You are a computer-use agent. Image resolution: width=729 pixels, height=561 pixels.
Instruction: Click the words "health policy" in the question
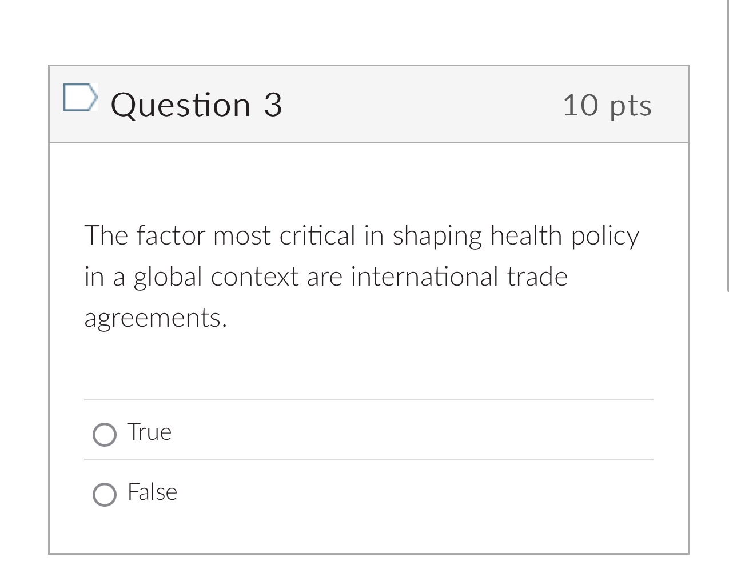565,235
